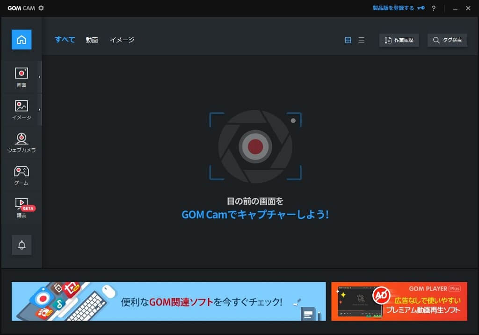Open the Home tab in sidebar
Image resolution: width=479 pixels, height=335 pixels.
(22, 40)
